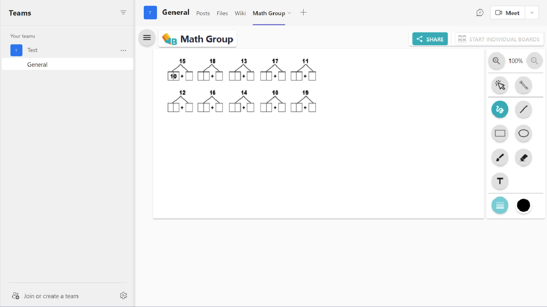Select the text tool

tap(500, 181)
